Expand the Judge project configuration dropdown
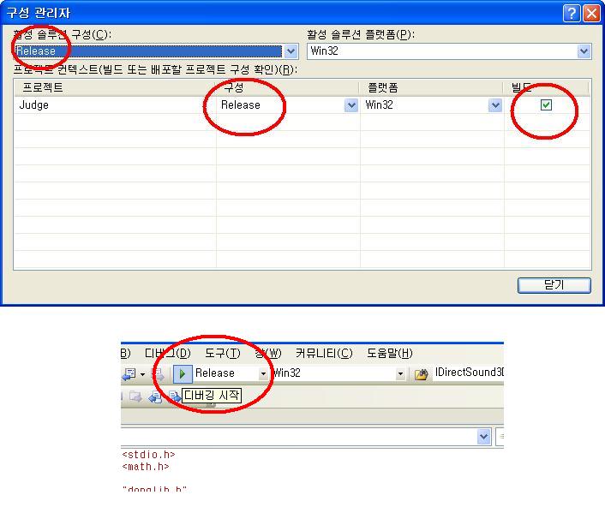Image resolution: width=605 pixels, height=513 pixels. pos(351,105)
